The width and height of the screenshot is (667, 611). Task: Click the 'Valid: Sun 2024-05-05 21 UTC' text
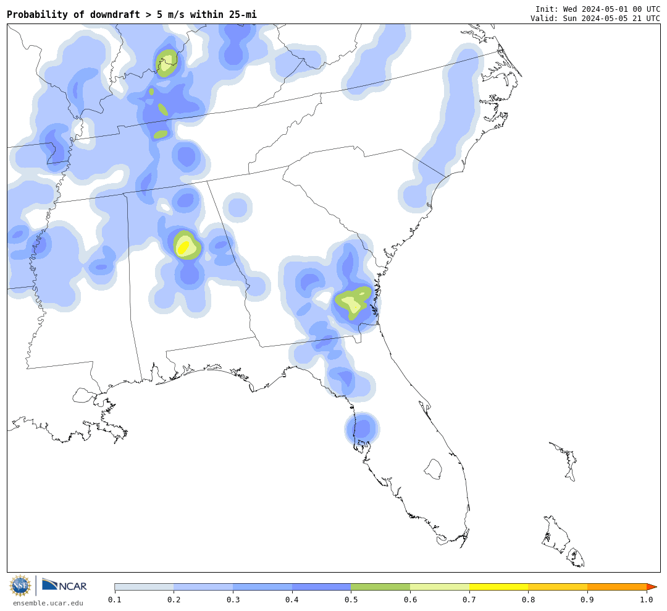(x=595, y=19)
